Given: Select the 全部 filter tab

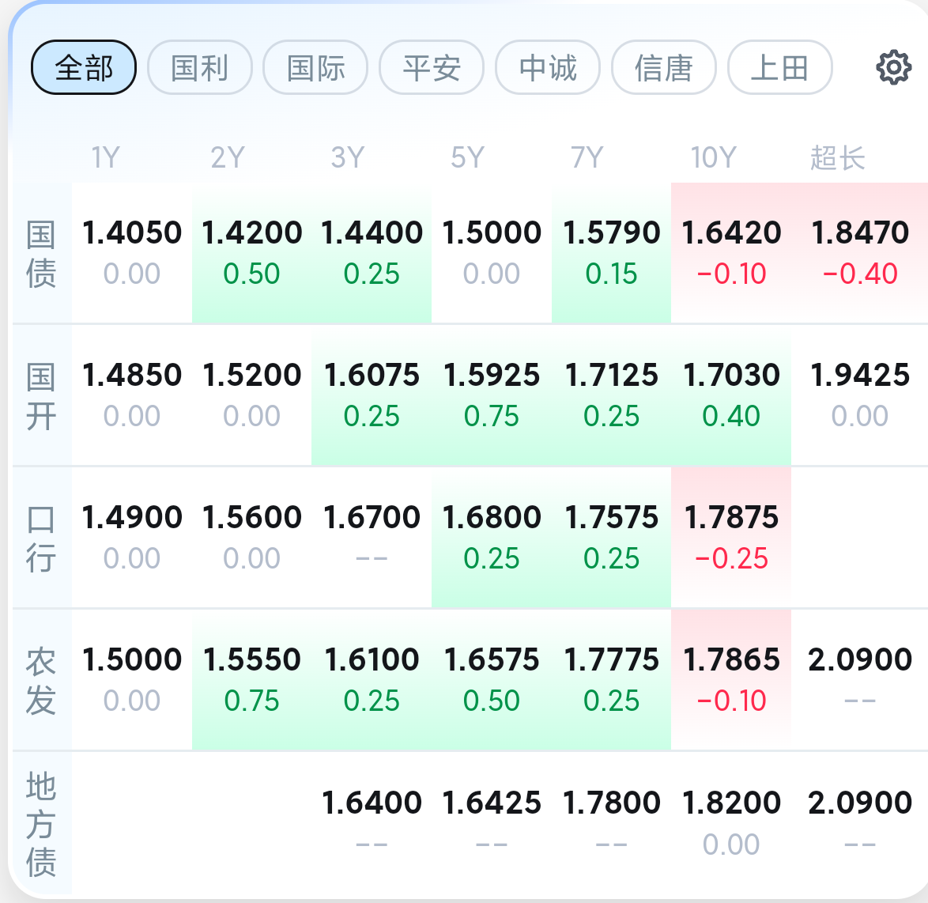Looking at the screenshot, I should (84, 67).
